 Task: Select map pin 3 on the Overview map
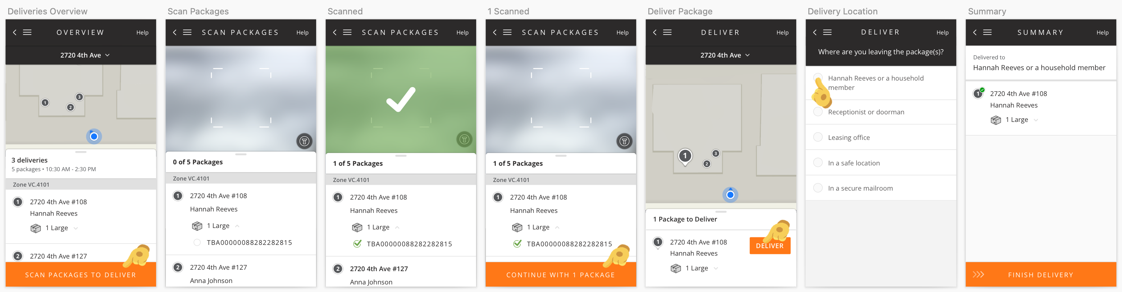pyautogui.click(x=79, y=97)
